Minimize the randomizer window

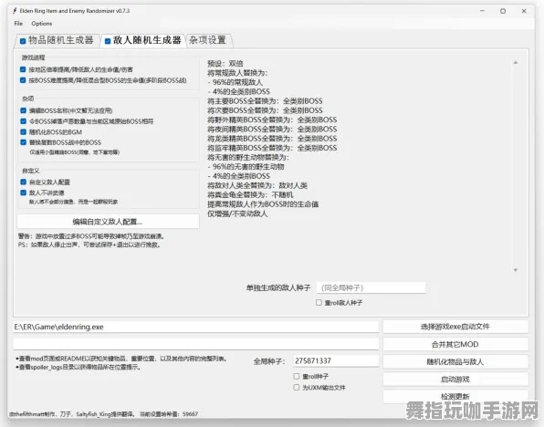(482, 11)
